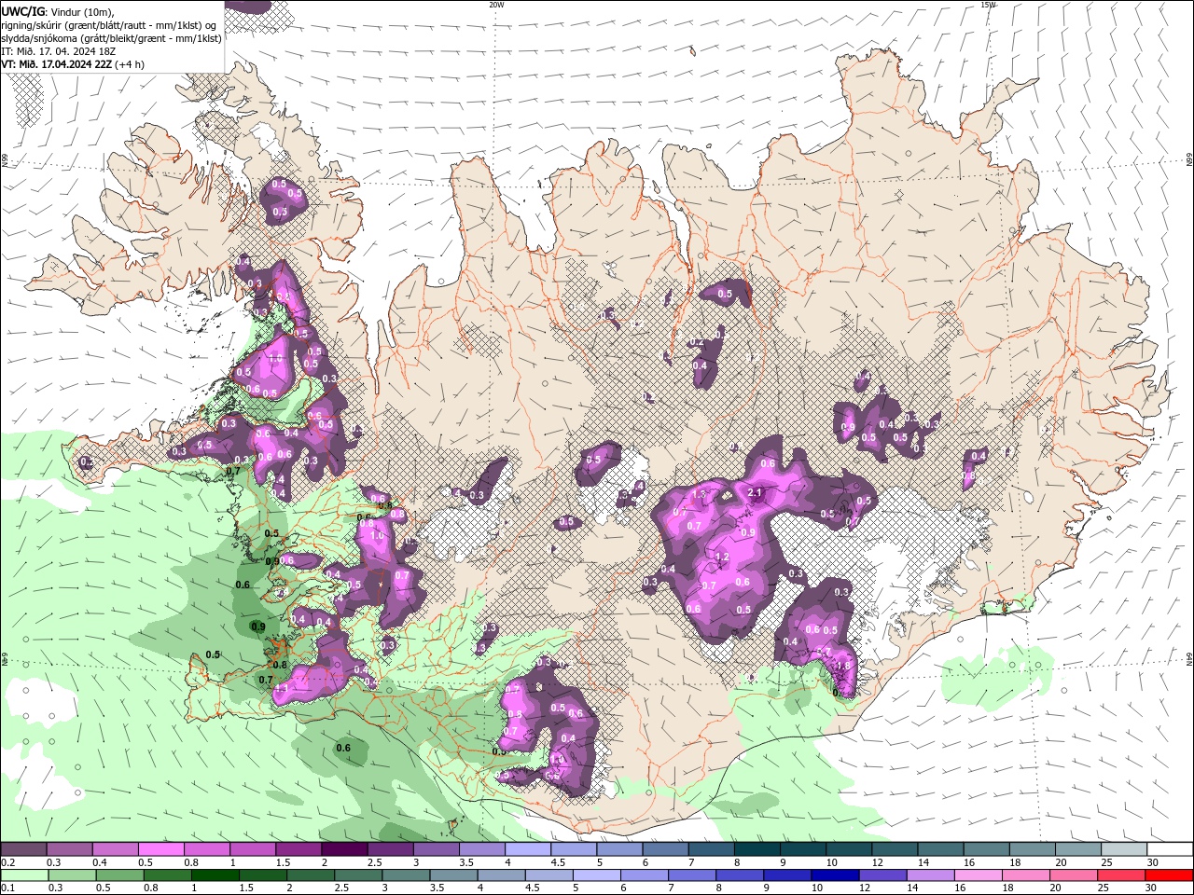Pick the dark teal swatch labeled 8 in top legend row
1194x895 pixels.
tap(757, 849)
